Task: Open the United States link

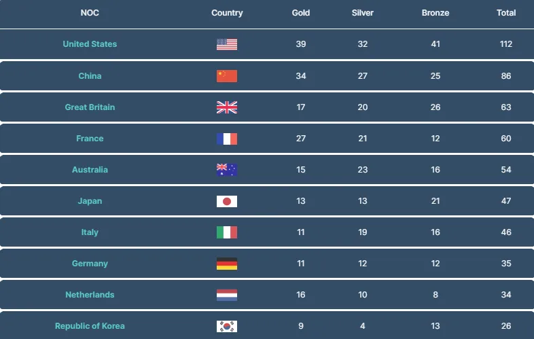Action: tap(90, 44)
